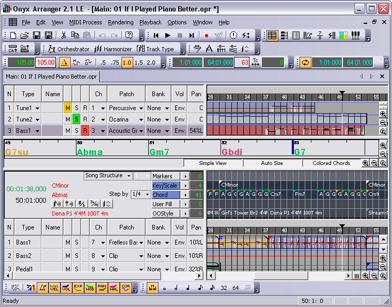Screen dimensions: 392x307
Task: Open the Fretless Bass patch dropdown
Action: 141,242
